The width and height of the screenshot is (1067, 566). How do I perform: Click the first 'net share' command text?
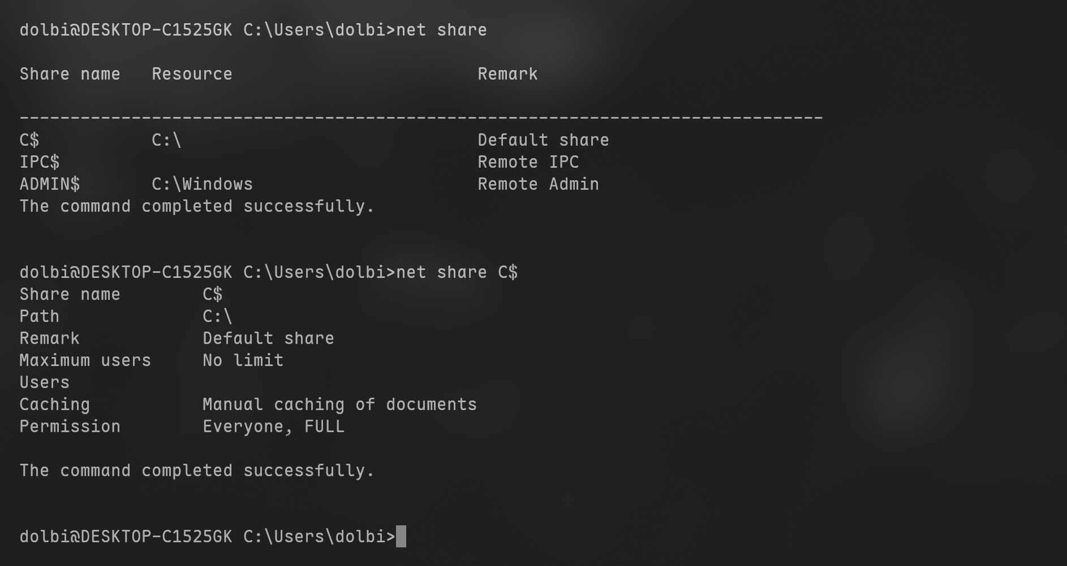[x=441, y=30]
